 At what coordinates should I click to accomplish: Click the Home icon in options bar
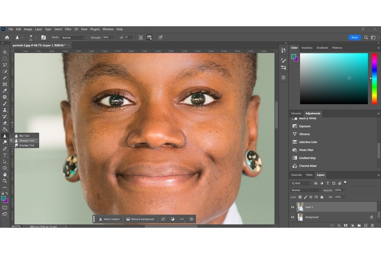pyautogui.click(x=7, y=37)
